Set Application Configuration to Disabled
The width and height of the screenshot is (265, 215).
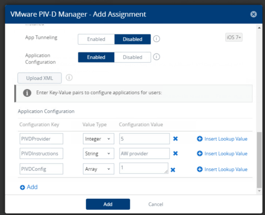(x=133, y=57)
